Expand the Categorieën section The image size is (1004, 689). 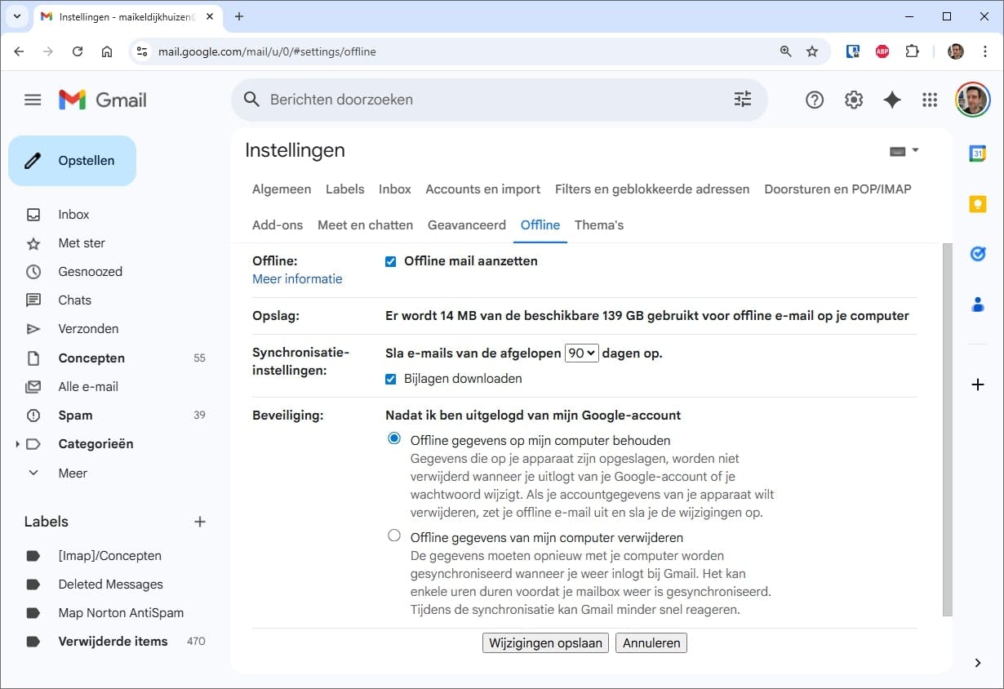tap(18, 443)
